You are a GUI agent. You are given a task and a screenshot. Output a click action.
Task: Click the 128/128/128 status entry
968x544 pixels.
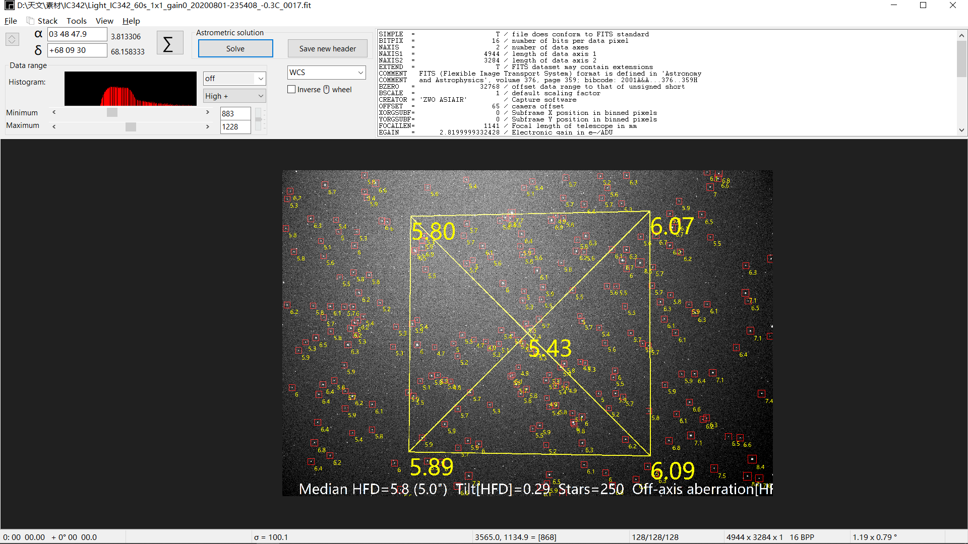click(655, 537)
